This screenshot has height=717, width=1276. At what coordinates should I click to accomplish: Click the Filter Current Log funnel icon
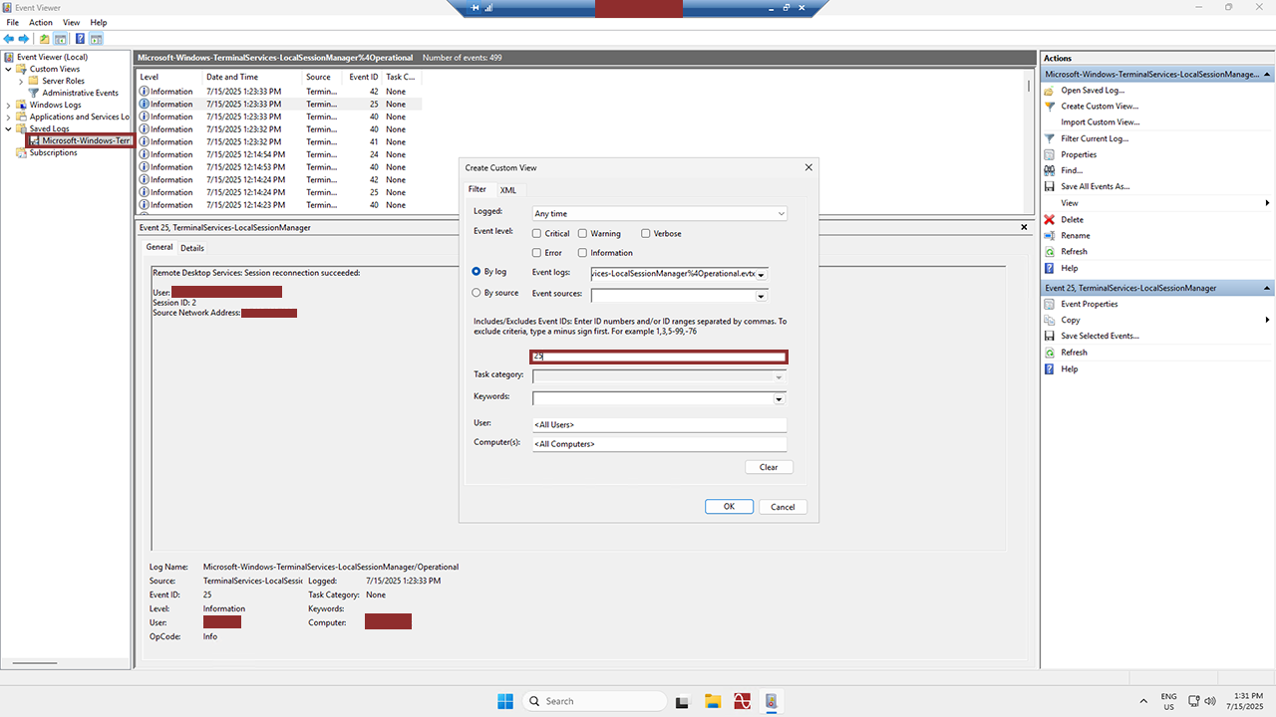pos(1050,138)
